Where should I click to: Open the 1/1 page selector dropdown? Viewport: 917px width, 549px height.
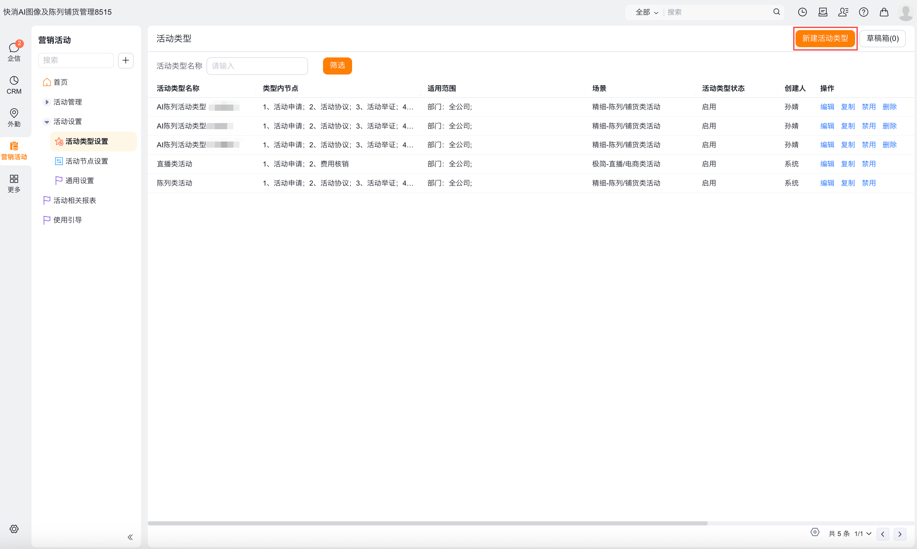pyautogui.click(x=863, y=534)
